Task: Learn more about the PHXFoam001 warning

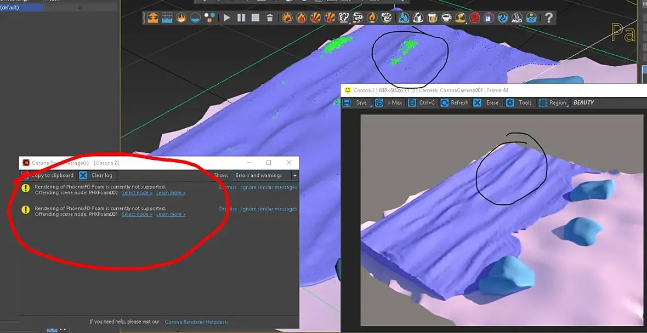Action: pyautogui.click(x=171, y=214)
